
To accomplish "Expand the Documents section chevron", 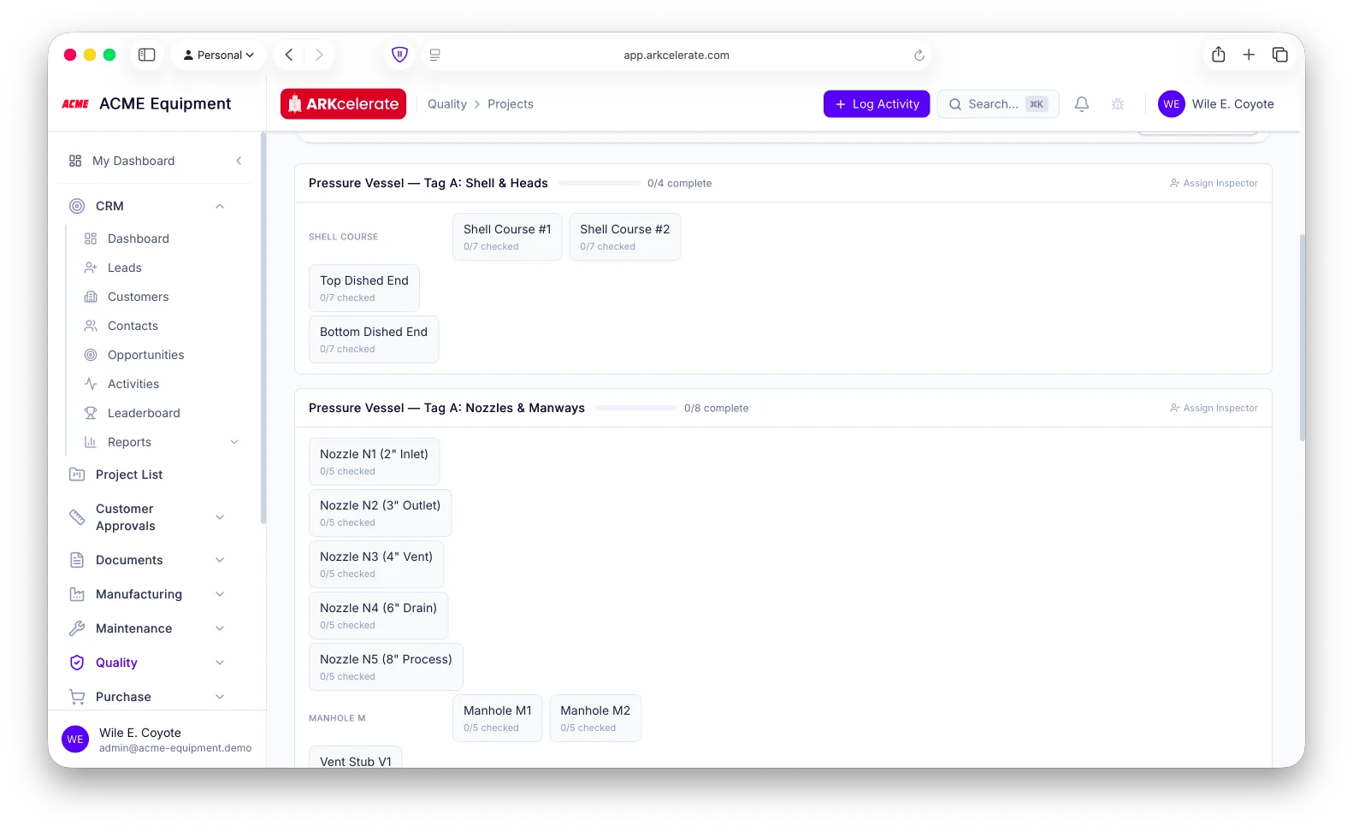I will [x=220, y=560].
